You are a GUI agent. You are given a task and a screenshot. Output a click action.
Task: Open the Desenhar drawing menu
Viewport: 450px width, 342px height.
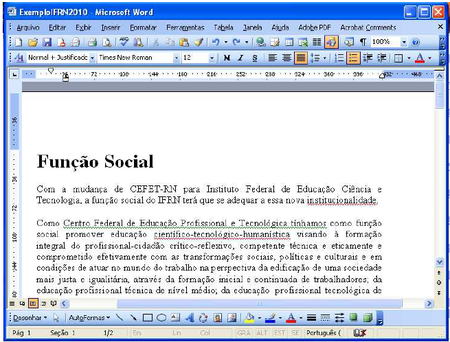pos(30,317)
